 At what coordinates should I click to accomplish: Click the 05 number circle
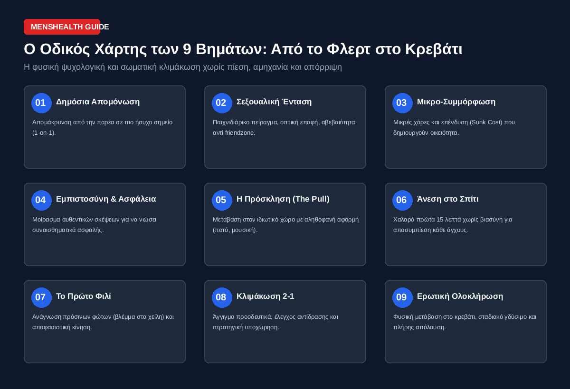point(222,200)
